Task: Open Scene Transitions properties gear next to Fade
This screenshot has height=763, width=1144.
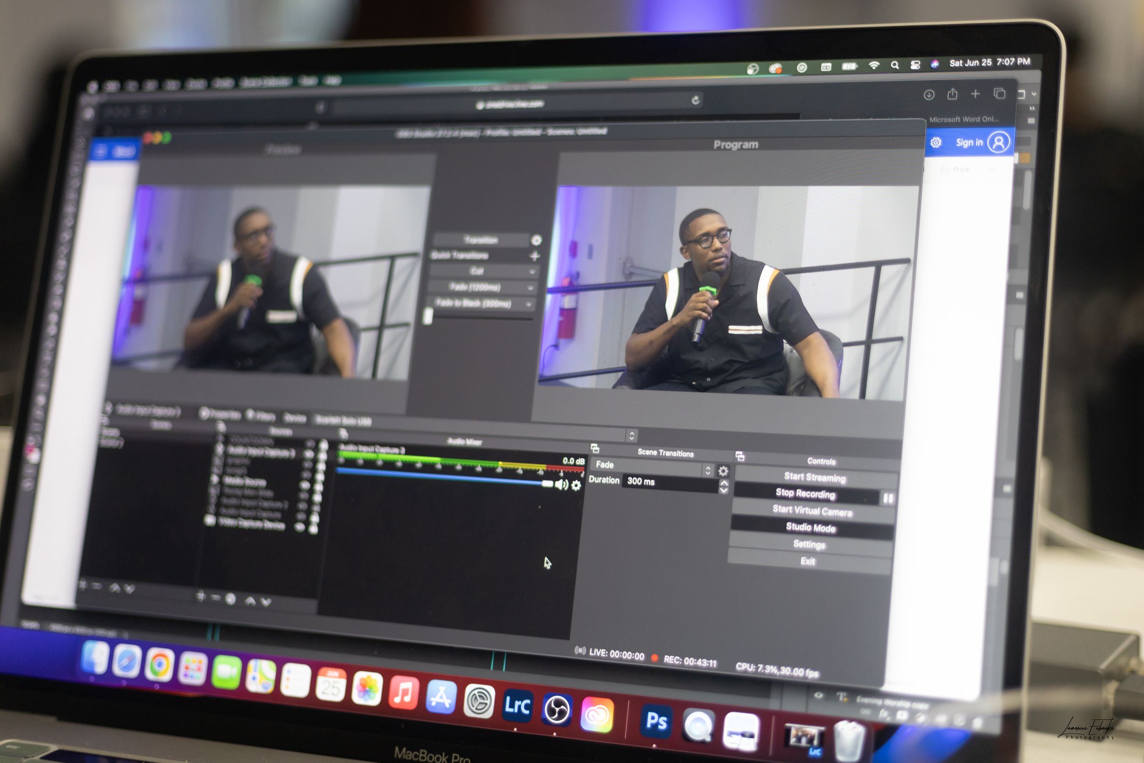Action: [723, 471]
